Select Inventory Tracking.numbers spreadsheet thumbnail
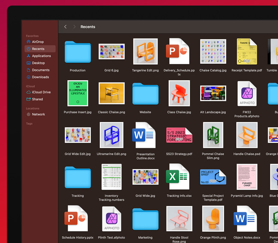 click(x=111, y=177)
